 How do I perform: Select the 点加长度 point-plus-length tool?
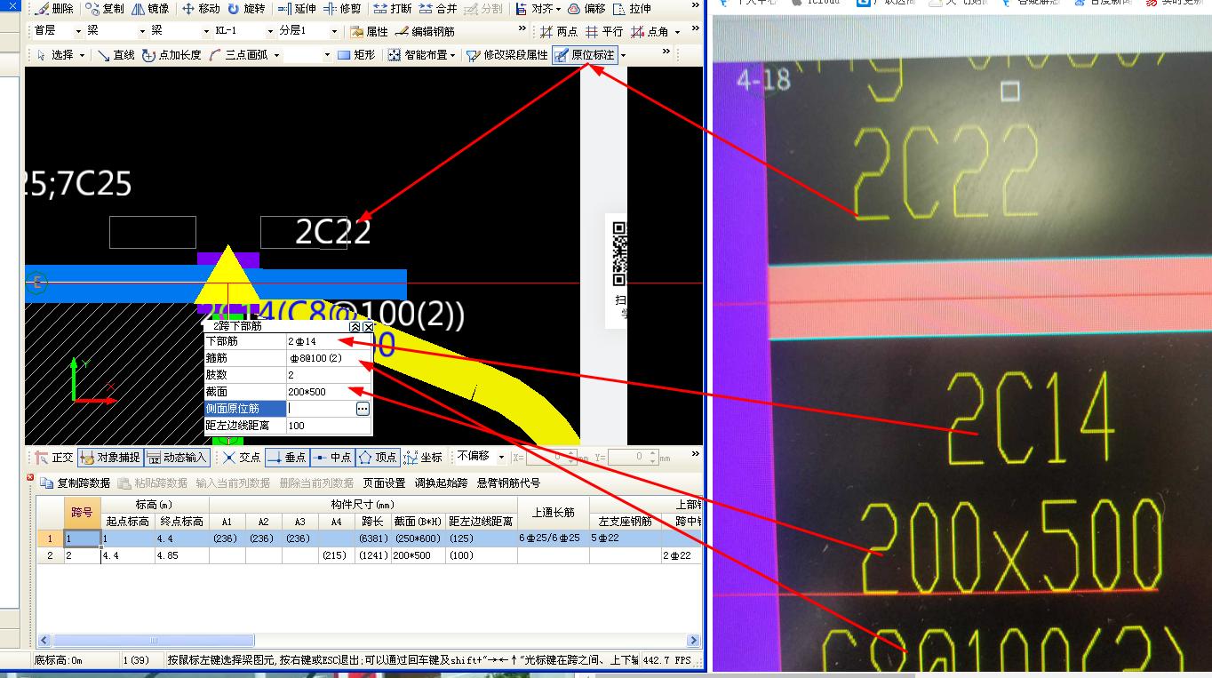(171, 55)
